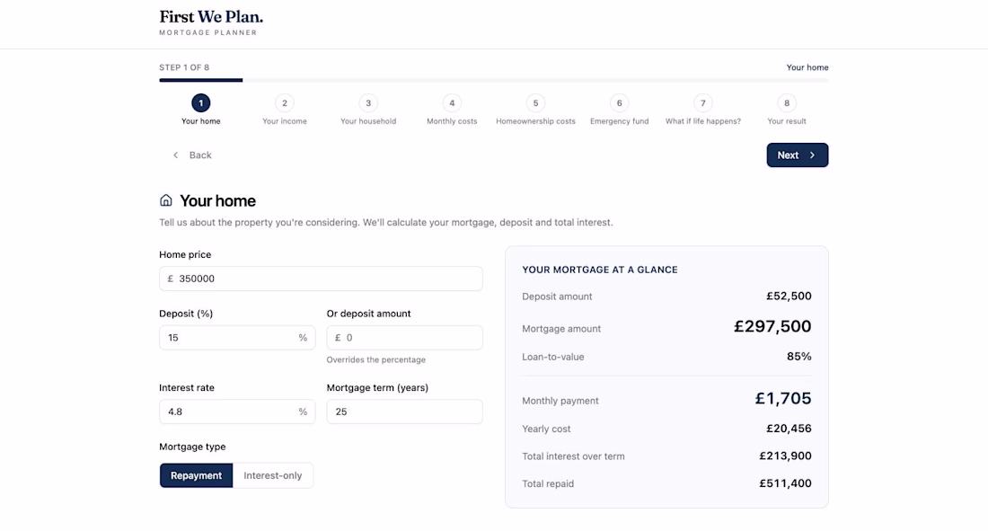The width and height of the screenshot is (988, 531).
Task: Click the step 2 Your income circle
Action: point(285,102)
